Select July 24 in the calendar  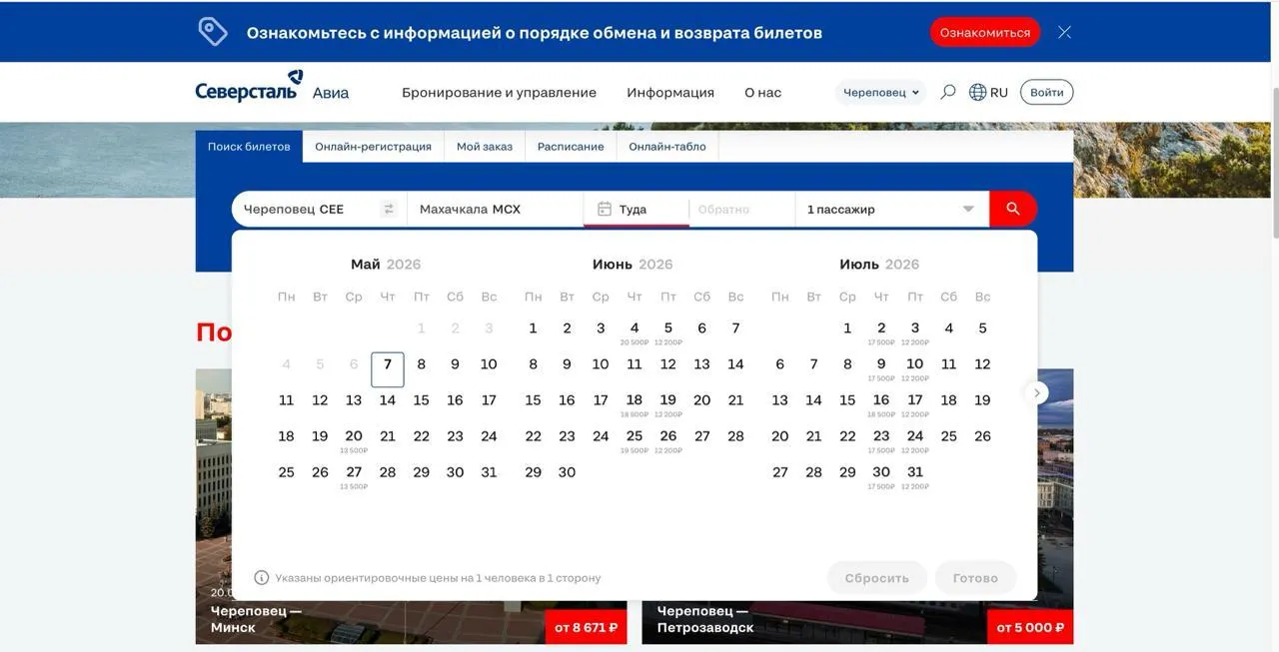(x=915, y=440)
